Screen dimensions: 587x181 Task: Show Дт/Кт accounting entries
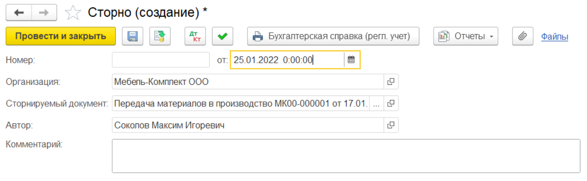coord(195,36)
